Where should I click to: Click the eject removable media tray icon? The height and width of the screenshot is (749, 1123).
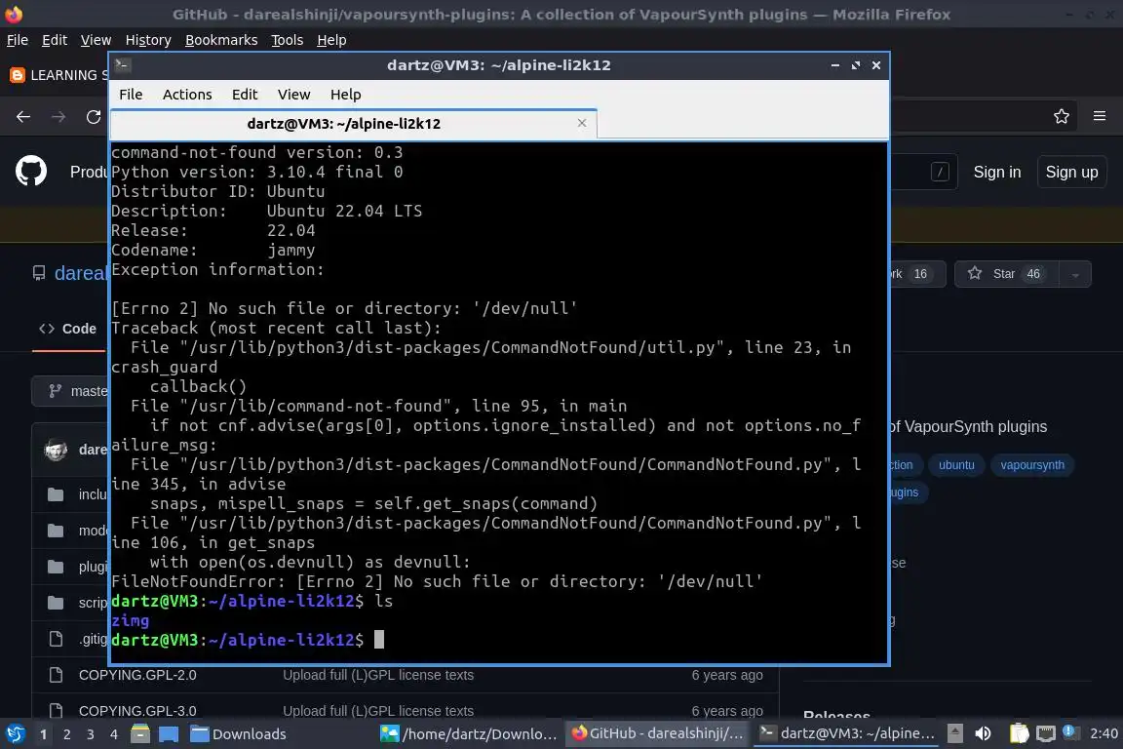tap(954, 733)
